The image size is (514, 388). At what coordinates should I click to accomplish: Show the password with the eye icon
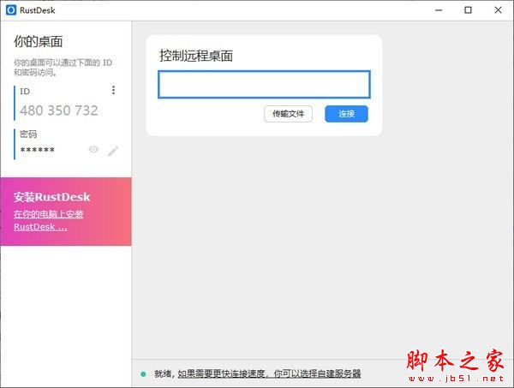(93, 149)
